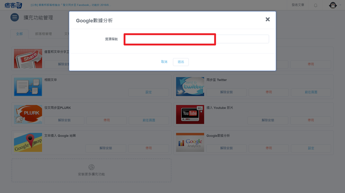
Task: Click the 相關文章 title text
Action: [51, 80]
